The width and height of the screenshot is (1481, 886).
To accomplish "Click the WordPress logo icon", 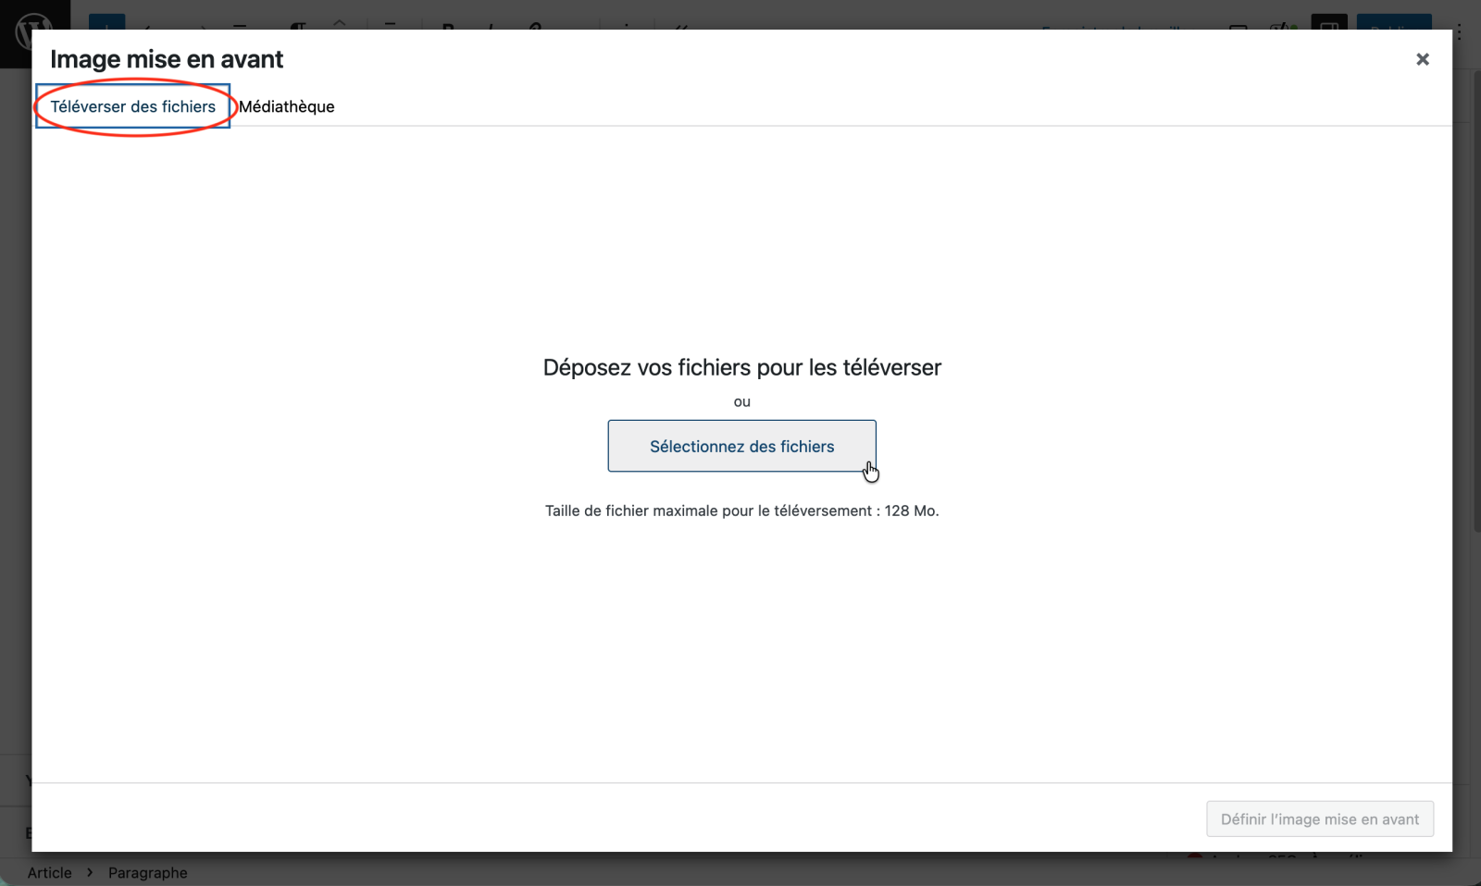I will coord(33,28).
